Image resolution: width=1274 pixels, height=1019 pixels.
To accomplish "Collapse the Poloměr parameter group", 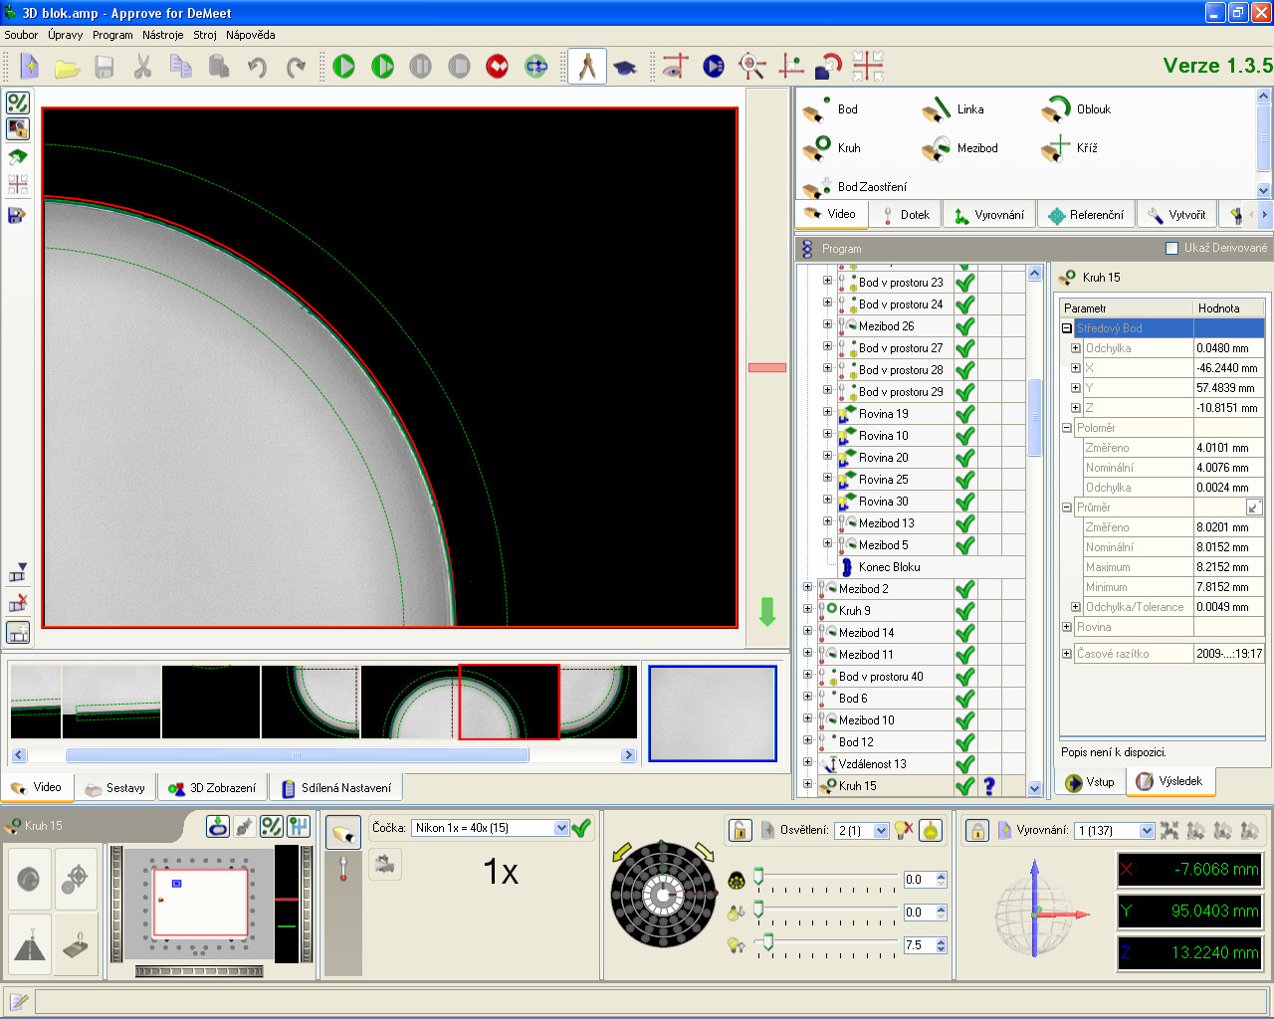I will coord(1067,428).
